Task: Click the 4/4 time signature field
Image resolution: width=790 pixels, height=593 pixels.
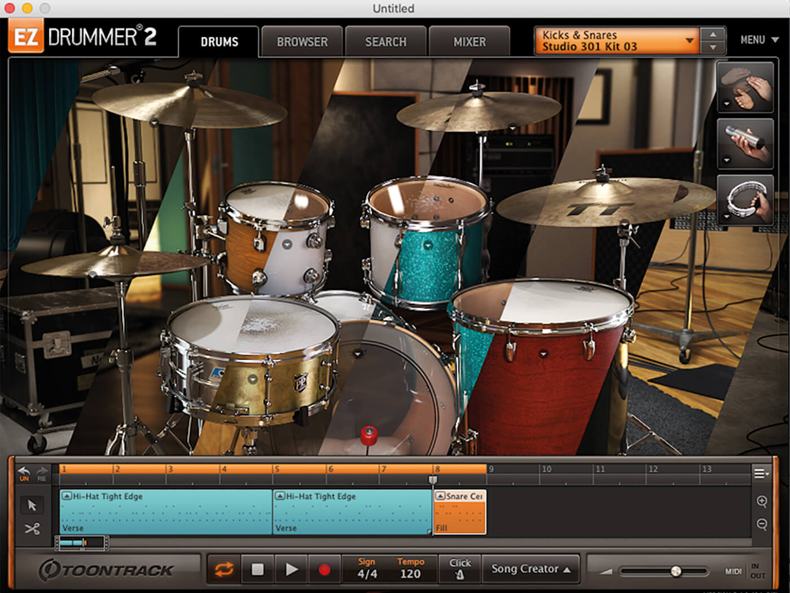Action: point(367,569)
